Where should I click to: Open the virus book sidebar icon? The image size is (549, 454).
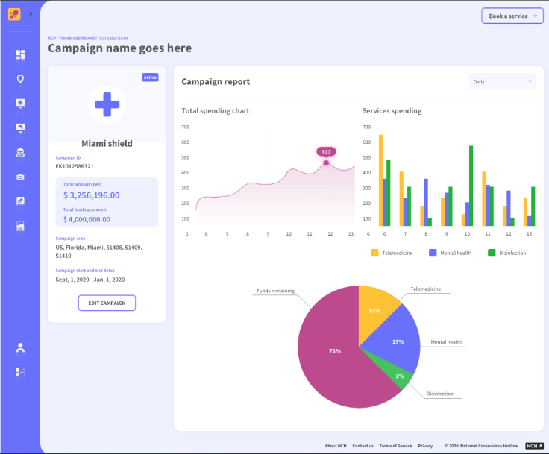[x=20, y=201]
